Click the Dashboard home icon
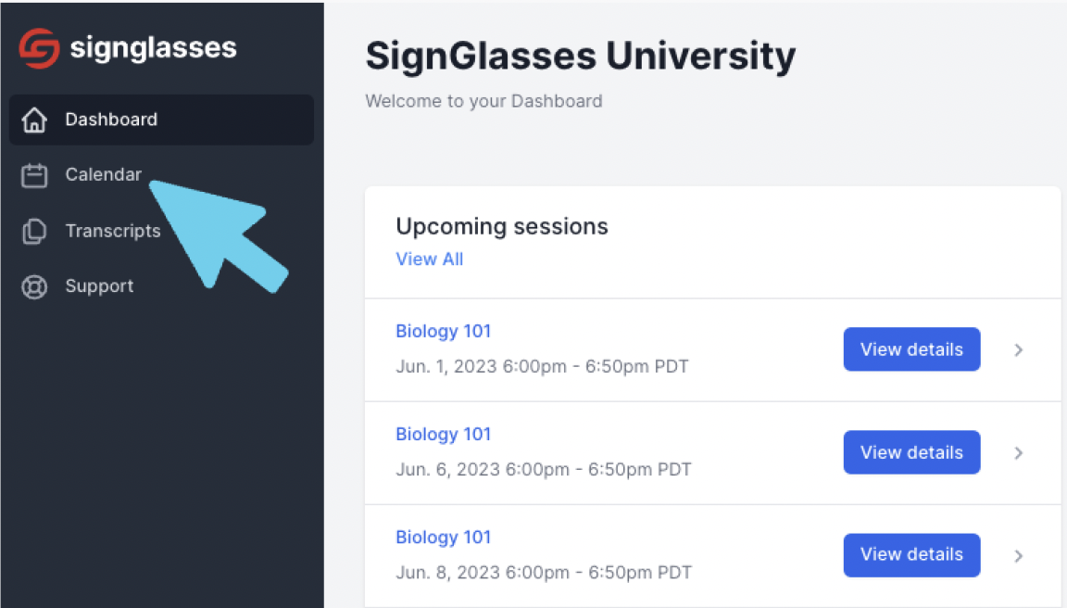 [x=34, y=120]
